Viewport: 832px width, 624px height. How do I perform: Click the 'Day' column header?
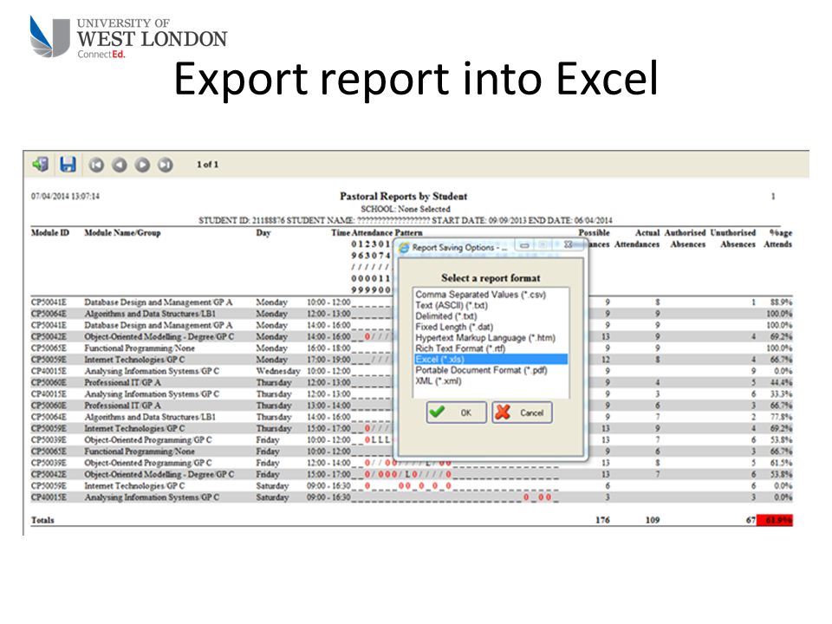point(263,233)
